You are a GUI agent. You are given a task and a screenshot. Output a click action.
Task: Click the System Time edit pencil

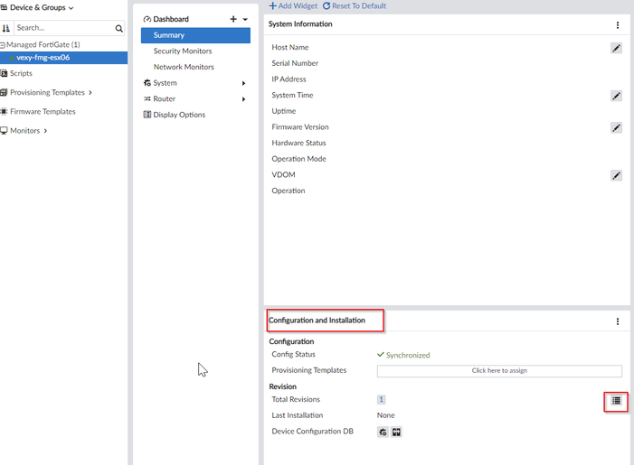[616, 96]
